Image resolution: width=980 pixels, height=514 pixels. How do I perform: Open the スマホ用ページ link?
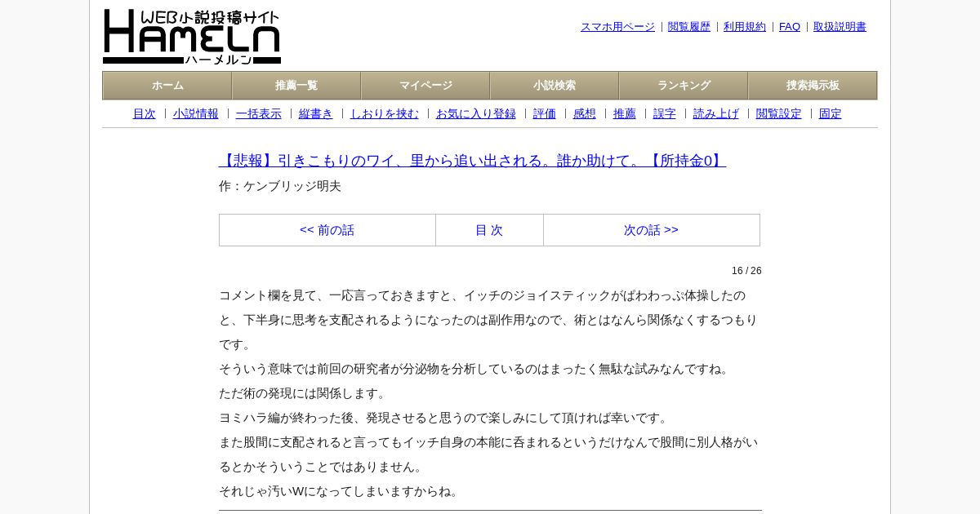coord(617,27)
